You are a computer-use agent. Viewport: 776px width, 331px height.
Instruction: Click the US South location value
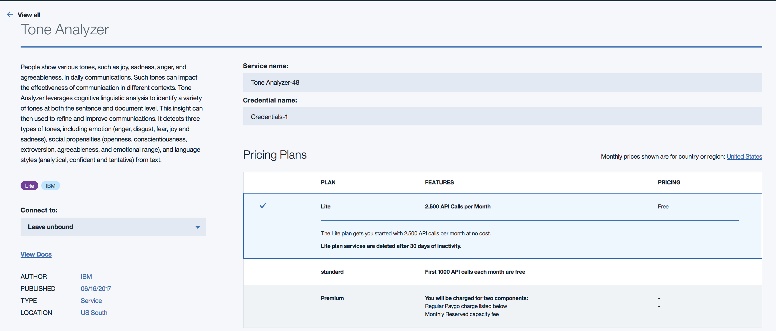(x=94, y=313)
